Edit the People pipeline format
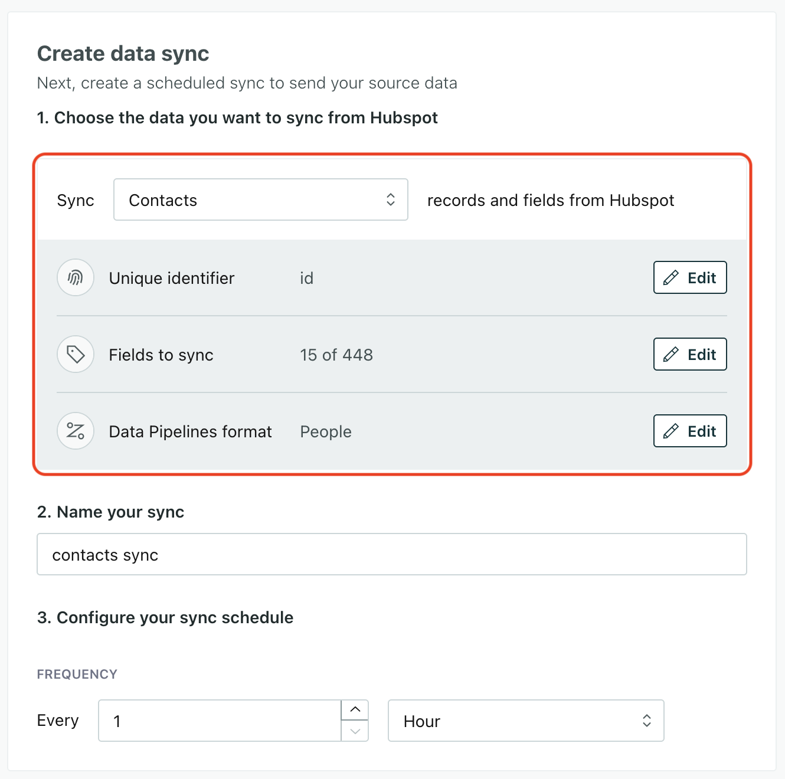The height and width of the screenshot is (779, 785). click(x=689, y=431)
